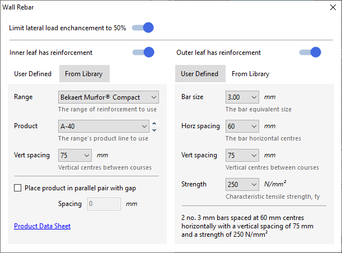
Task: Step product selection down with arrow
Action: (x=154, y=130)
